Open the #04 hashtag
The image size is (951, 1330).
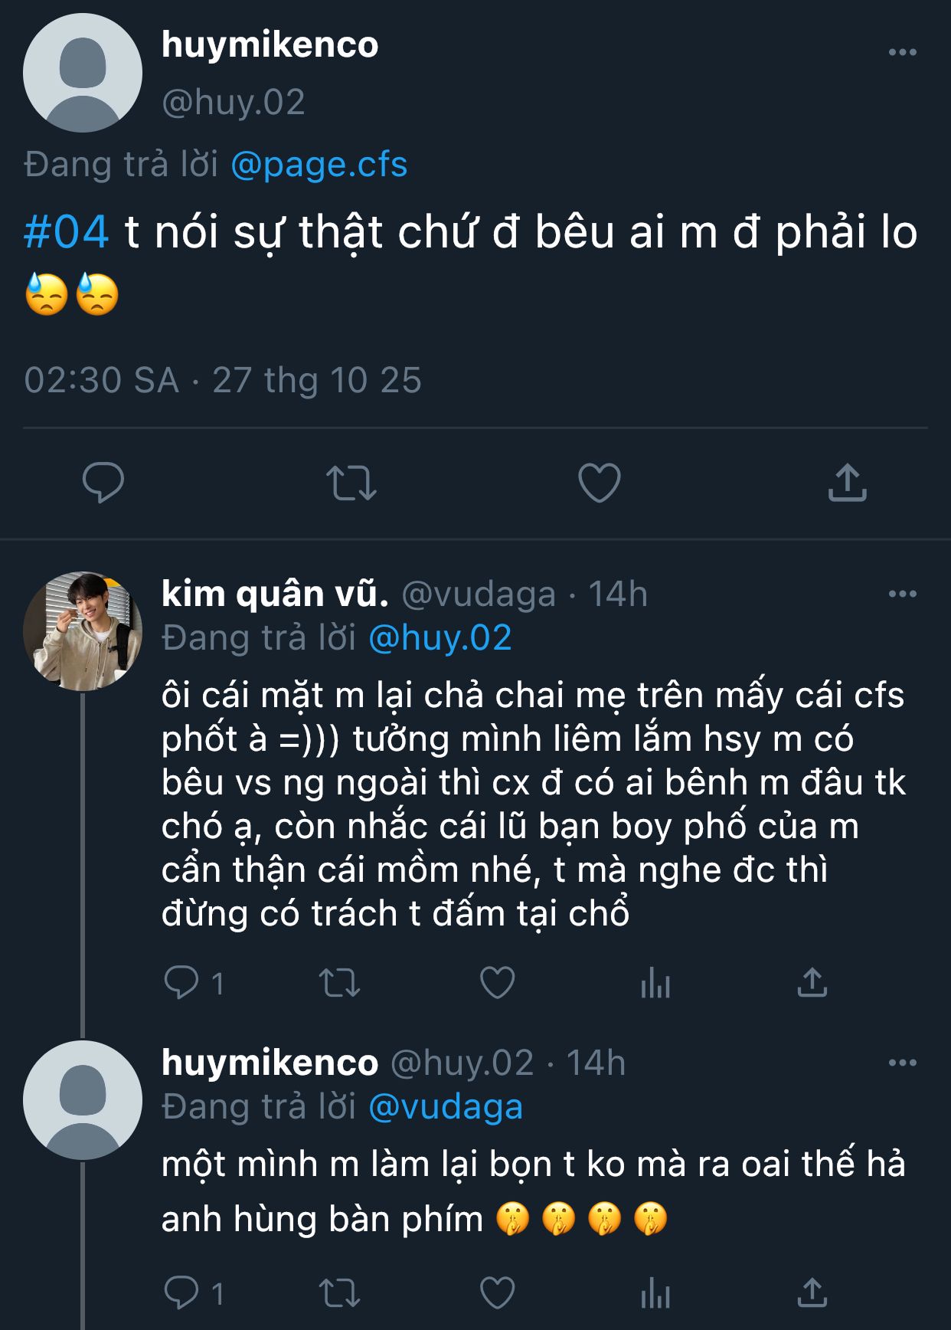point(67,232)
